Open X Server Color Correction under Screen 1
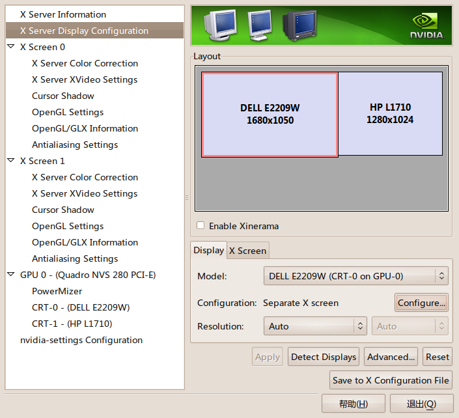The width and height of the screenshot is (459, 418). click(x=85, y=177)
